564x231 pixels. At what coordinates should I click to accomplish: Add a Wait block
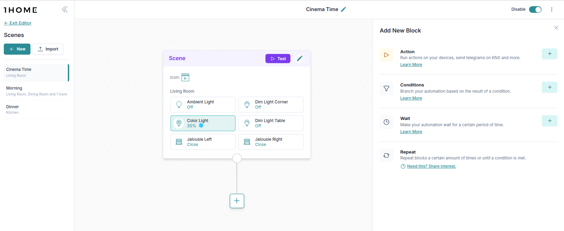[549, 121]
